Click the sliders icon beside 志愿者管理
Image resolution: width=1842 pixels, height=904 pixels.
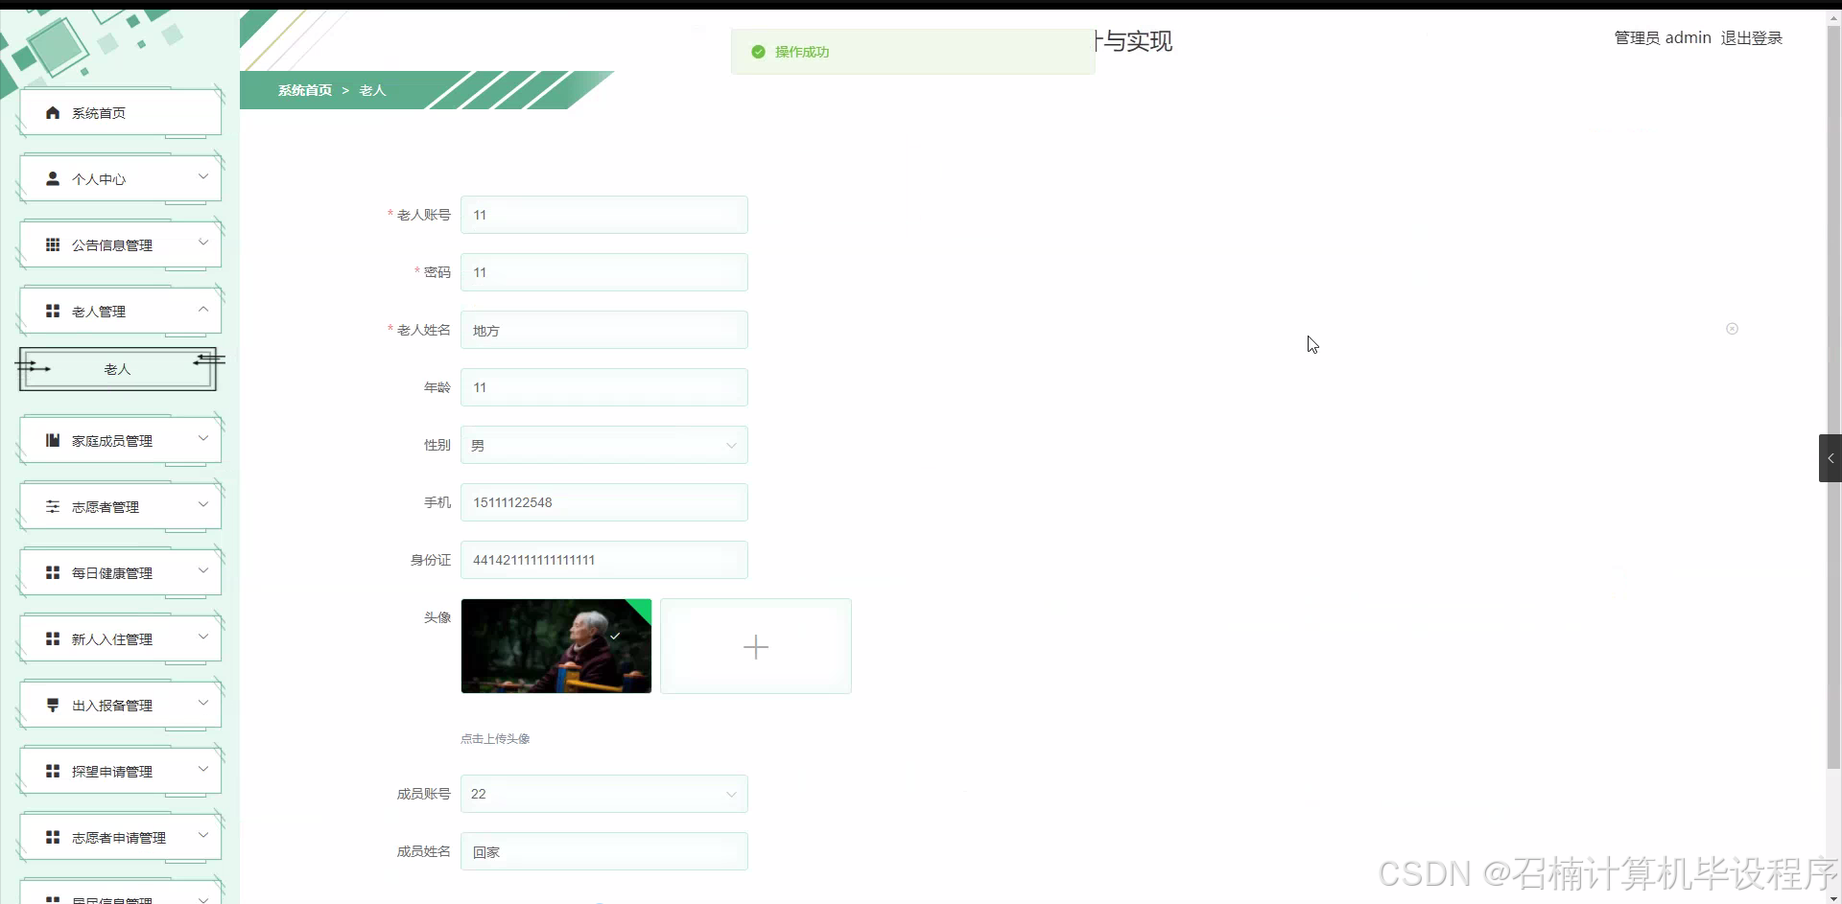(53, 507)
